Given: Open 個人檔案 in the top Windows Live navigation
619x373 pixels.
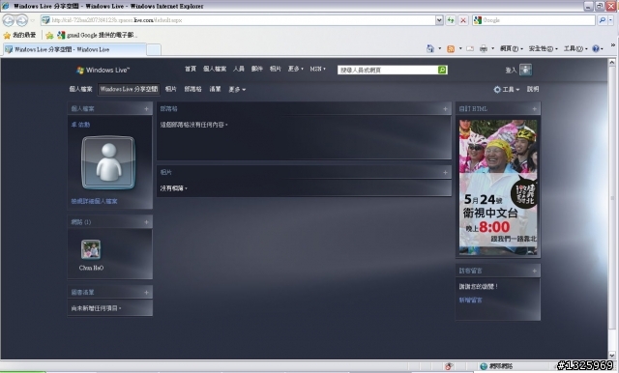Looking at the screenshot, I should point(215,69).
